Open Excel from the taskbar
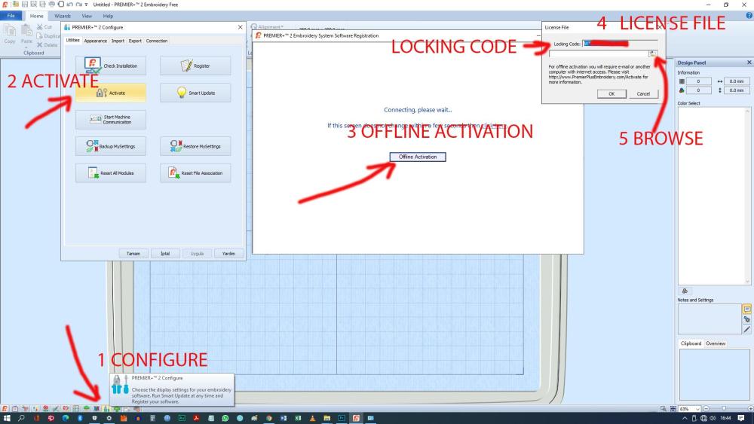Screen dimensions: 754x424 [x=298, y=418]
